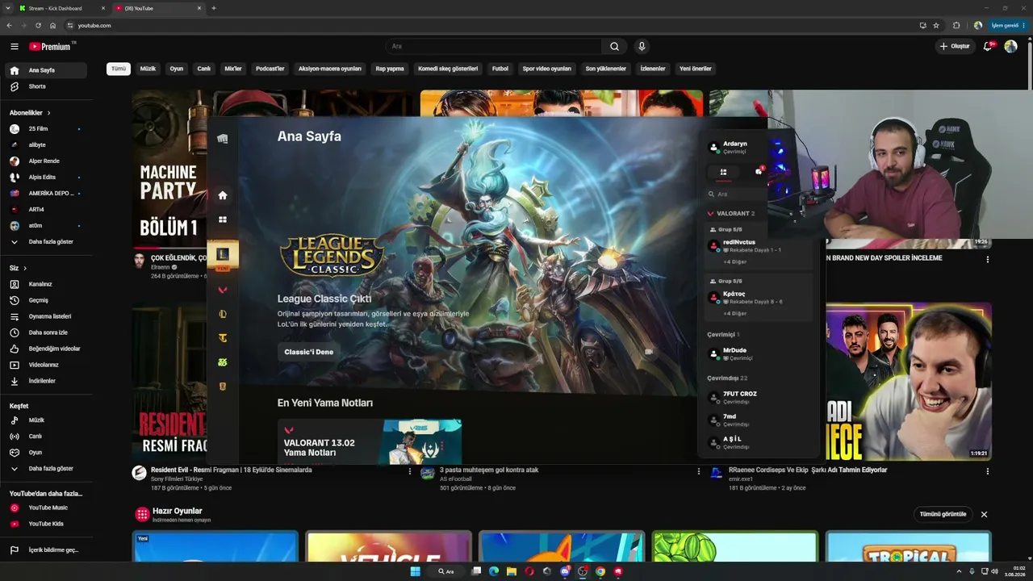
Task: Collapse the Çevrimdışı 22 friends section
Action: click(727, 378)
